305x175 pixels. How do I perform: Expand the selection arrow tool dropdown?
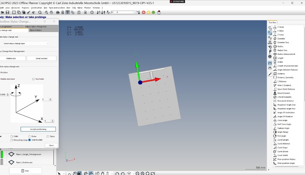[x=64, y=173]
